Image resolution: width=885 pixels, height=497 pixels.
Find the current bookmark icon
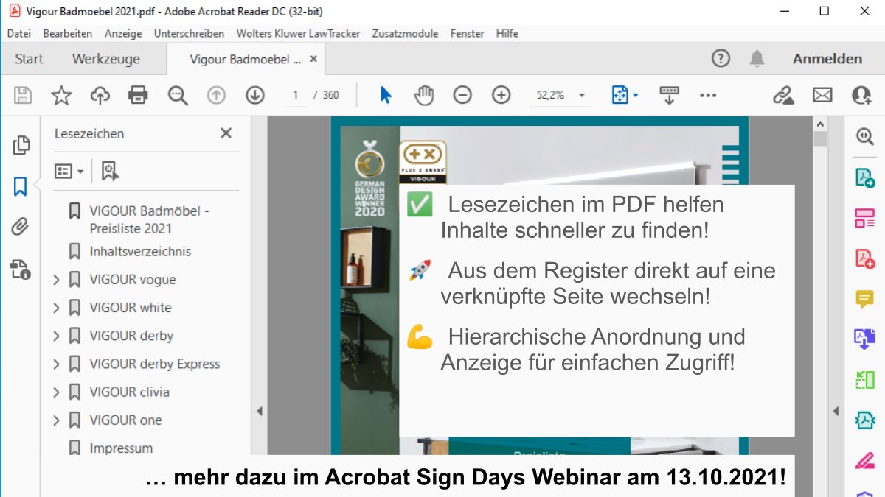pyautogui.click(x=110, y=171)
